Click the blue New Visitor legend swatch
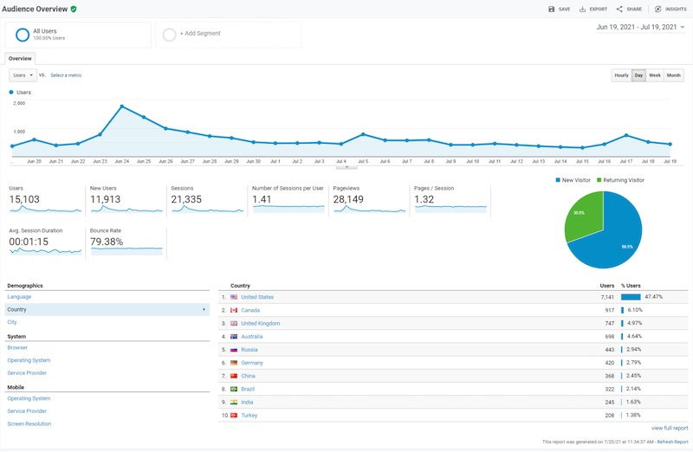This screenshot has width=693, height=452. click(x=558, y=180)
